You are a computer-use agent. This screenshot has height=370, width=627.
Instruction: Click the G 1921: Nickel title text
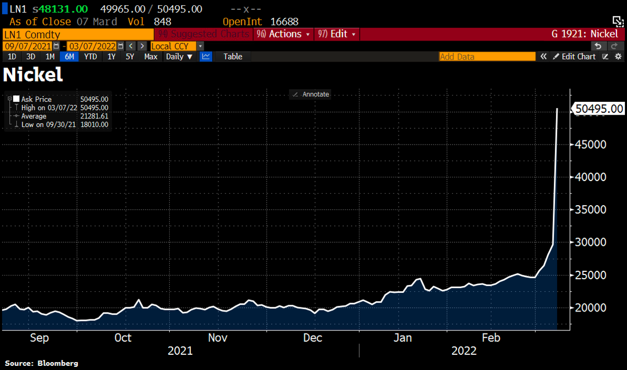point(585,34)
